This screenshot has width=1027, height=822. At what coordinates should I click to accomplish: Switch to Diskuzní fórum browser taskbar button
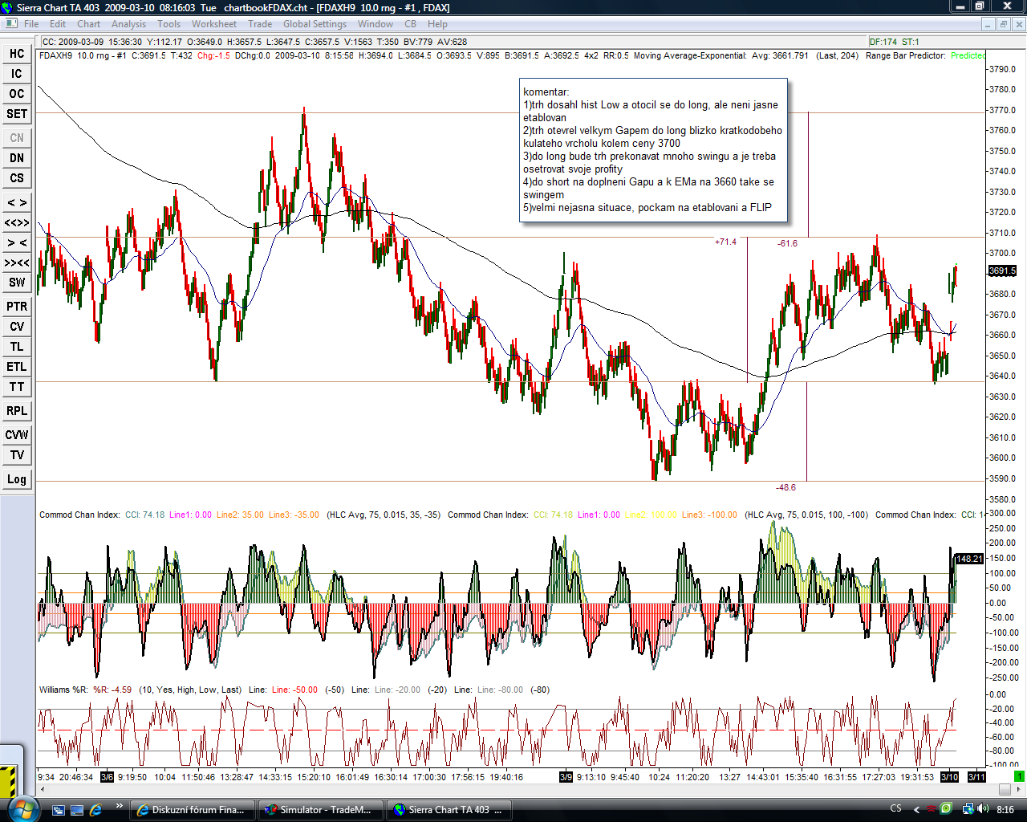point(193,810)
